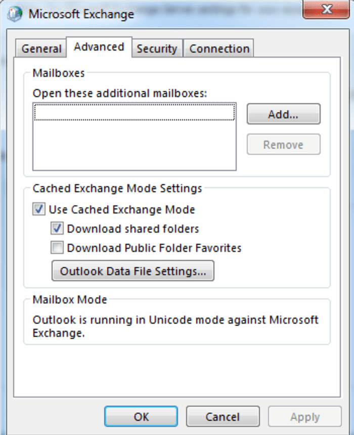
Task: Click the 'Open these additional mailboxes' label
Action: [x=120, y=93]
